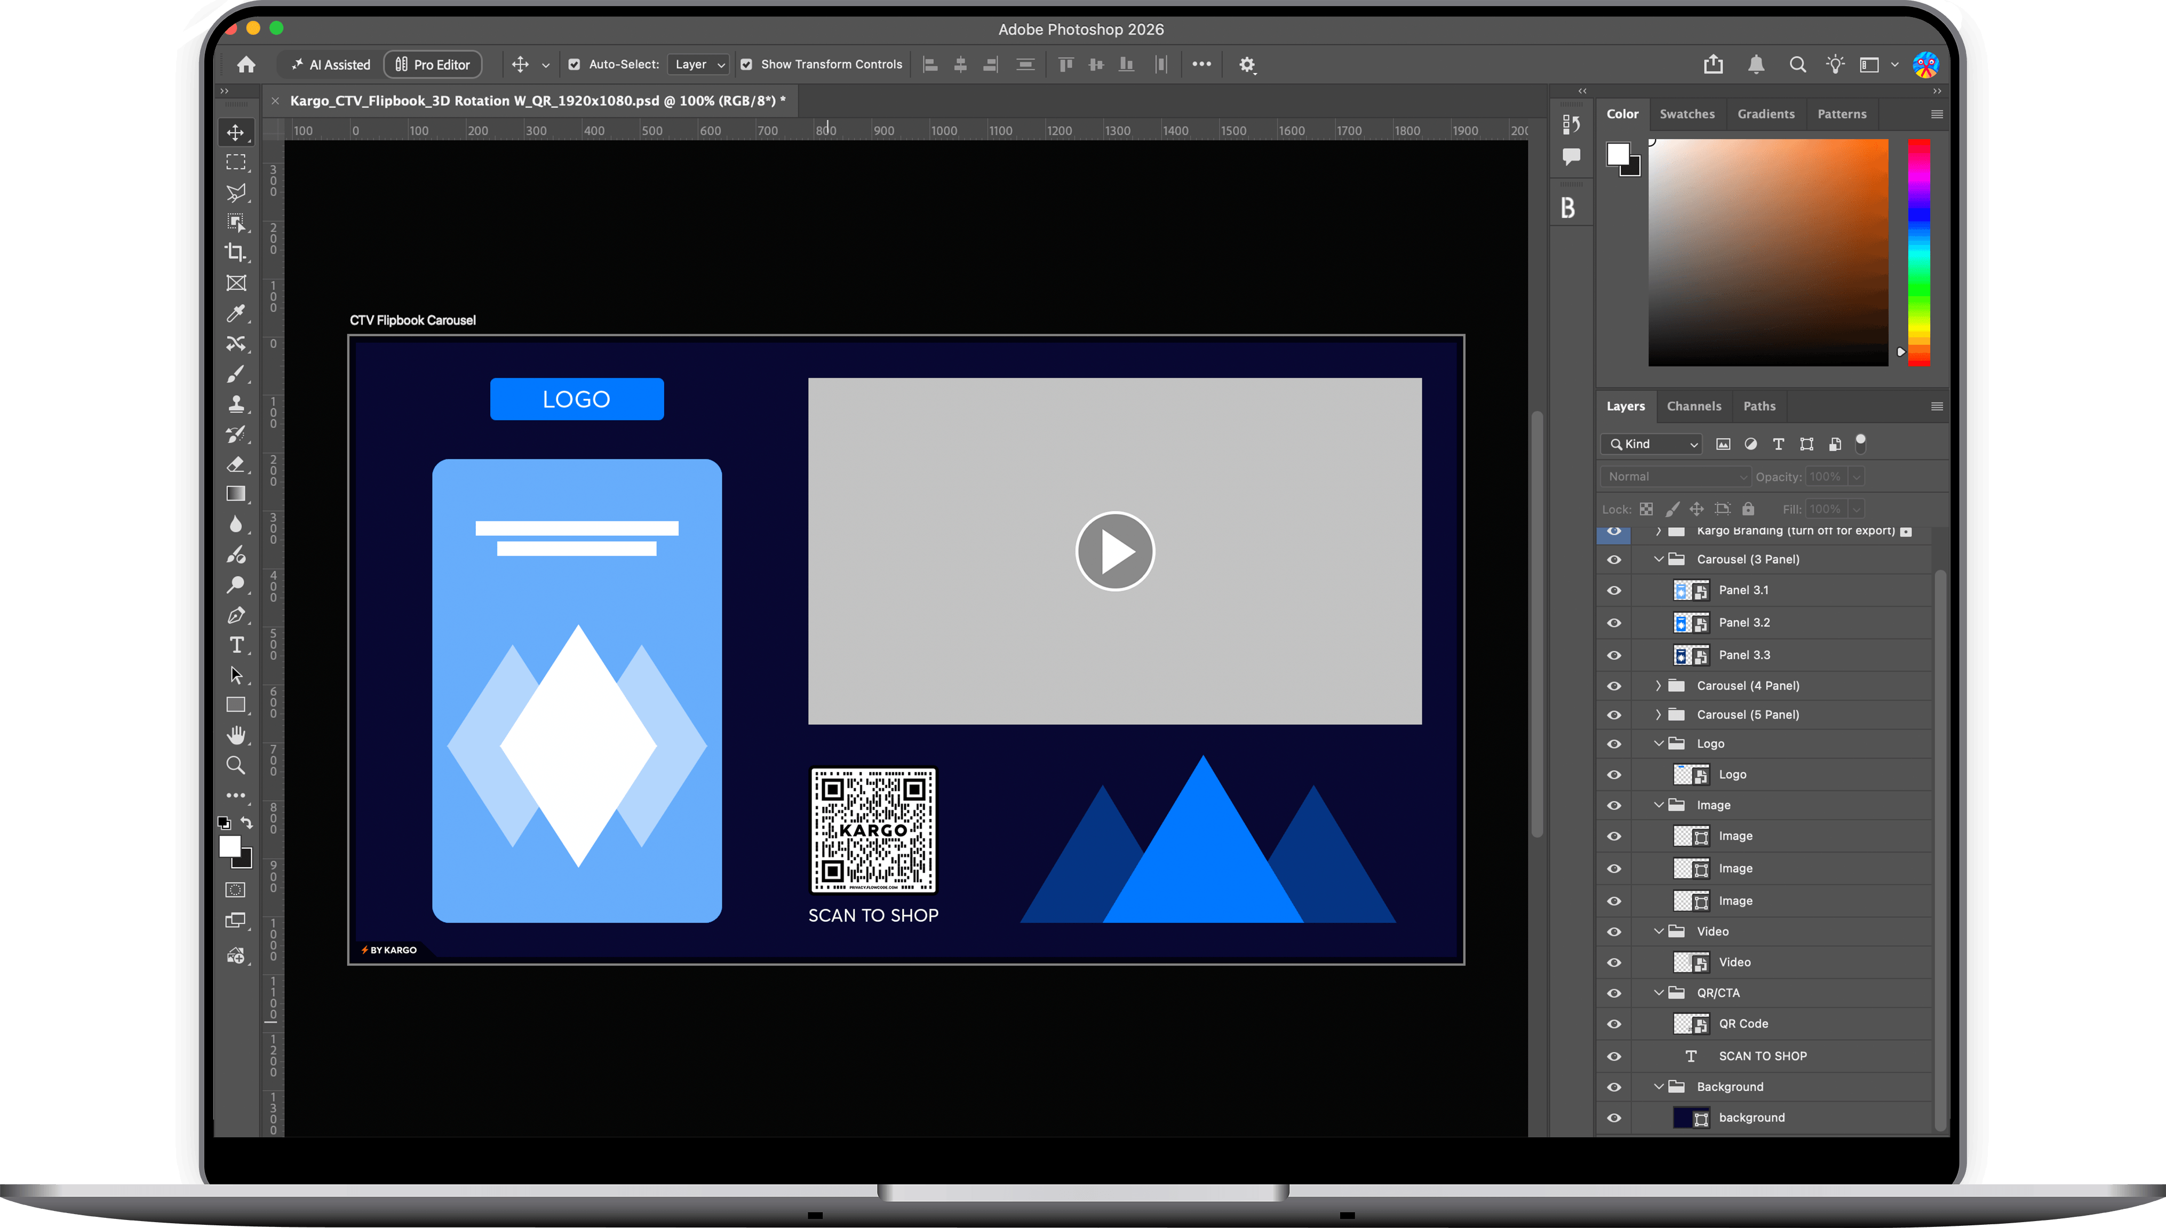Hide the background layer at the bottom

1614,1118
